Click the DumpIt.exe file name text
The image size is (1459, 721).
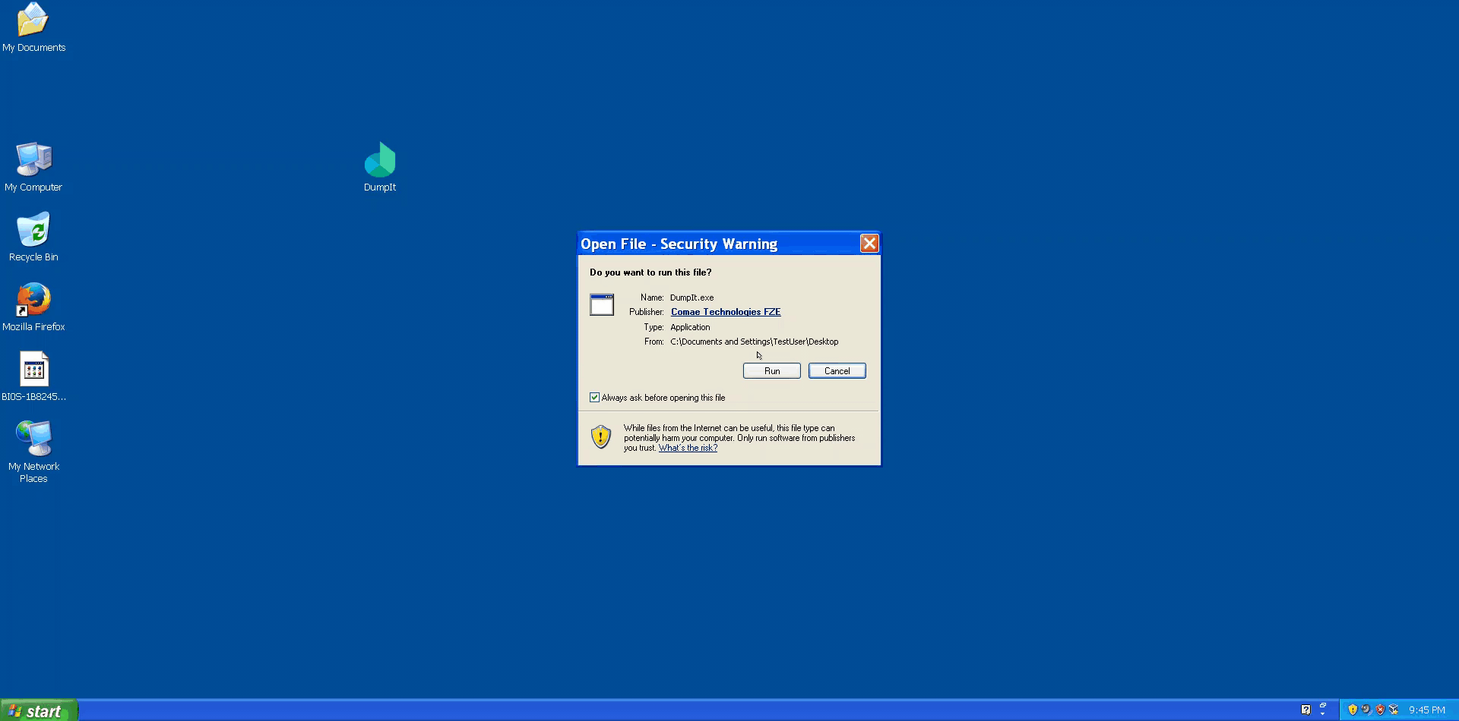[x=692, y=298]
